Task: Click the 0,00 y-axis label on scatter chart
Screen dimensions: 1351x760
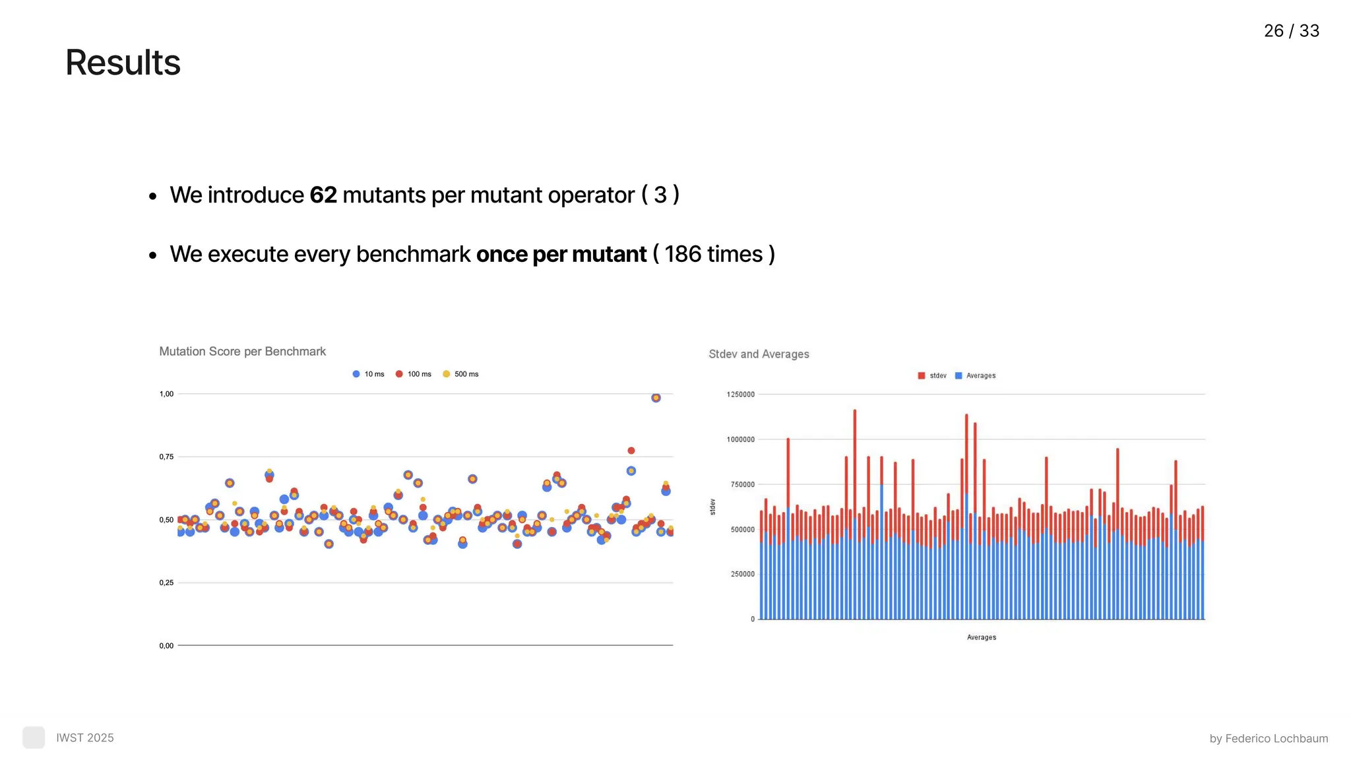Action: click(166, 646)
